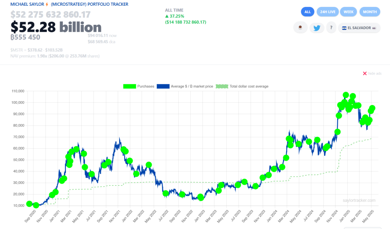The image size is (390, 229).
Task: Switch to the 24H LIVE view
Action: coord(328,11)
